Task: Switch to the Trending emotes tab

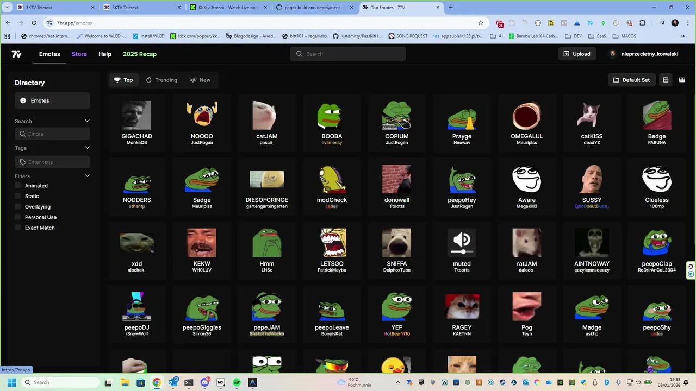Action: [161, 80]
